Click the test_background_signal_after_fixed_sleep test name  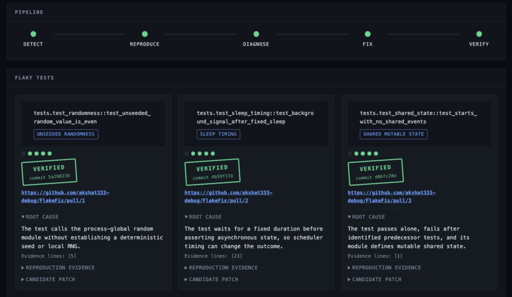pos(255,117)
